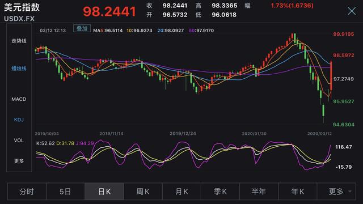363x204 pixels.
Task: Click the MA20 value 98.0927
Action: click(x=174, y=31)
